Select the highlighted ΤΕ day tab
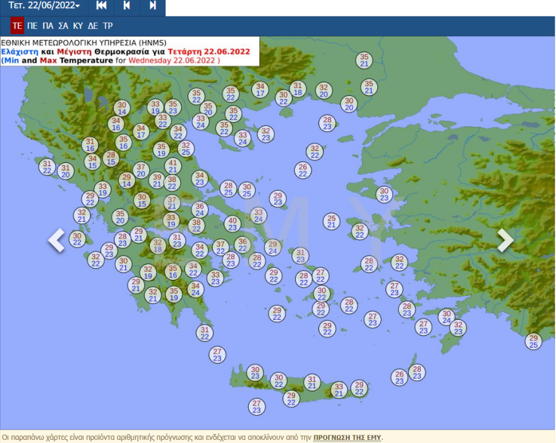This screenshot has height=443, width=556. click(x=17, y=26)
